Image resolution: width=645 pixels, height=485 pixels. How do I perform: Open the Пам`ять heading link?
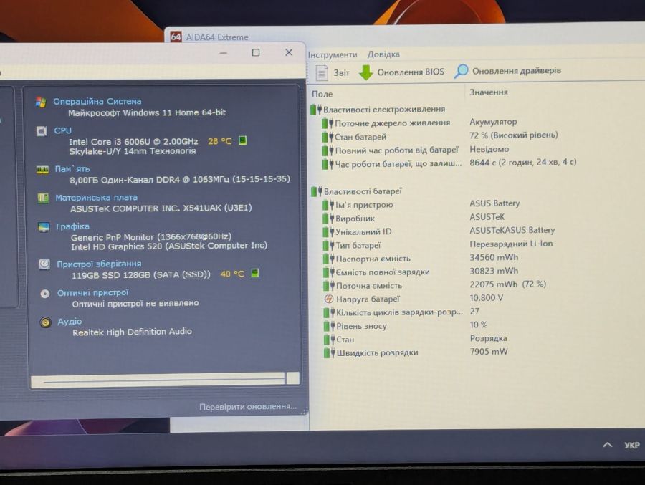click(x=72, y=168)
